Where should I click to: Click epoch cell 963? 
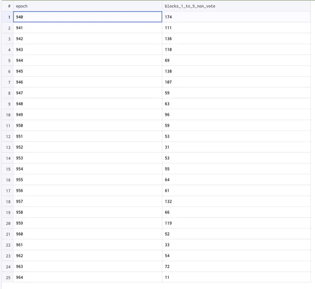point(88,267)
